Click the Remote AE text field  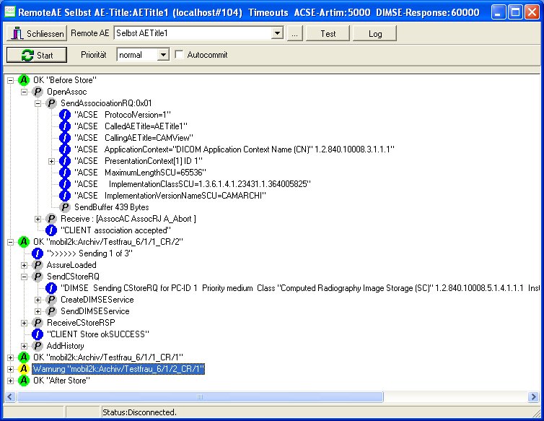click(x=193, y=33)
